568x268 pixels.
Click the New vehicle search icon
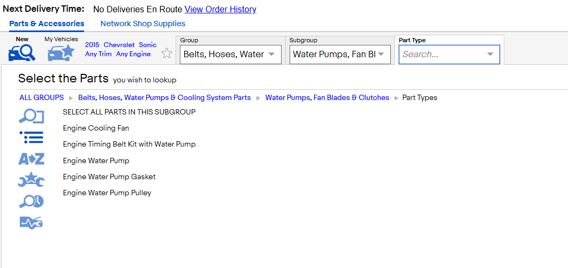tap(22, 53)
